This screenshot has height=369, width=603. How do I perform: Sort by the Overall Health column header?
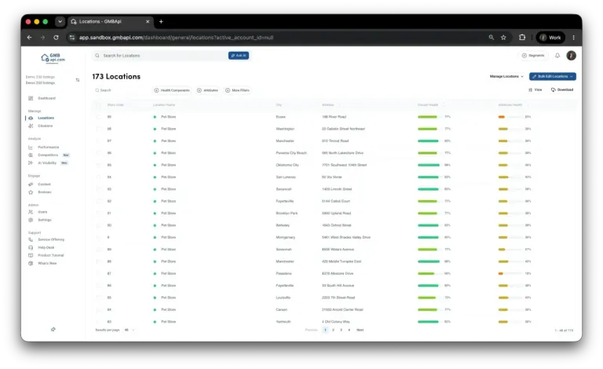pos(428,105)
